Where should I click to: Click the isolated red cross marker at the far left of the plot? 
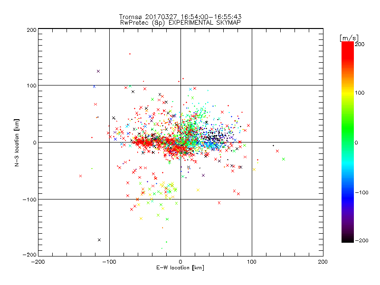pos(80,176)
